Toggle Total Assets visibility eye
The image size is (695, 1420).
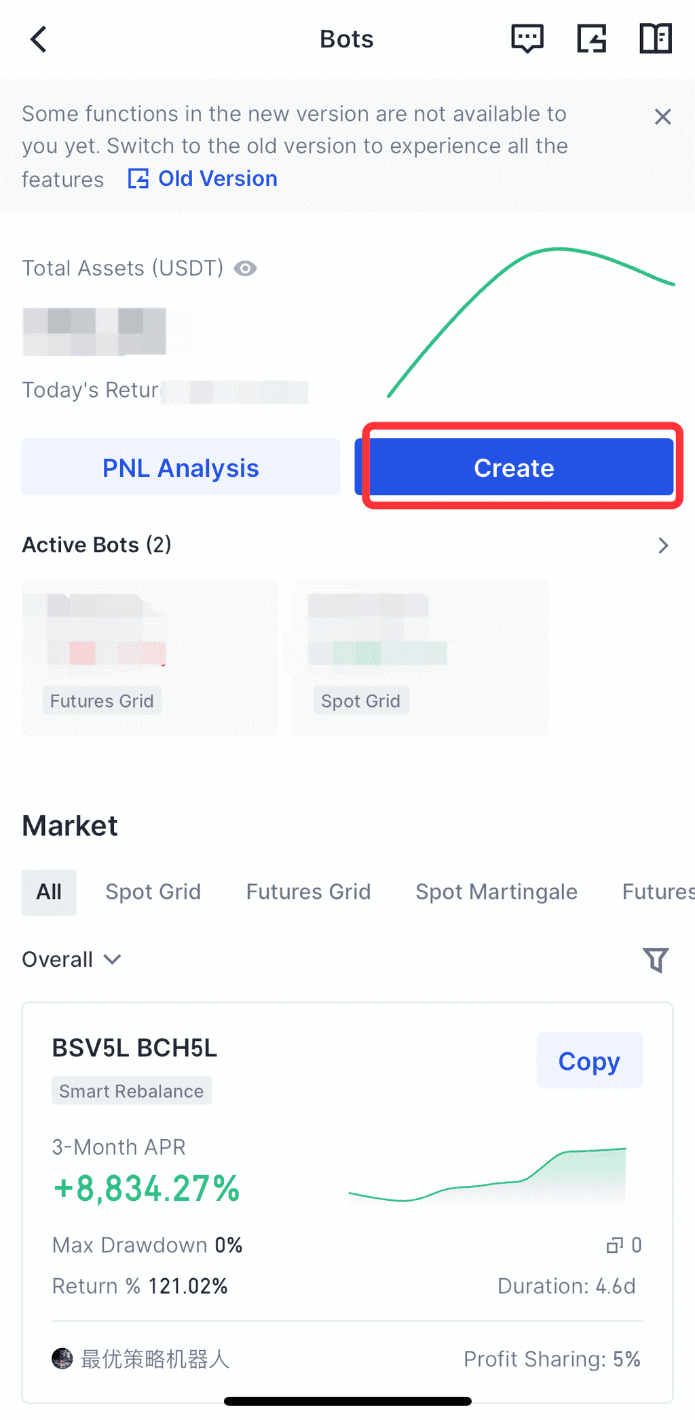tap(245, 269)
